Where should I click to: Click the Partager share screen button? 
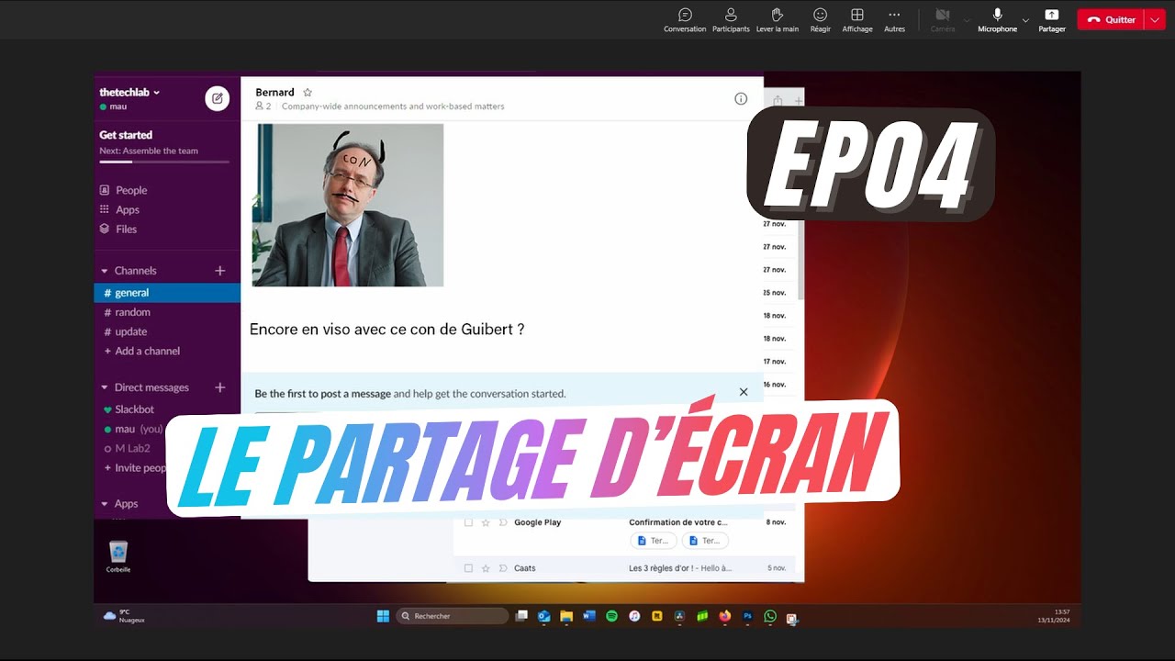pyautogui.click(x=1052, y=20)
